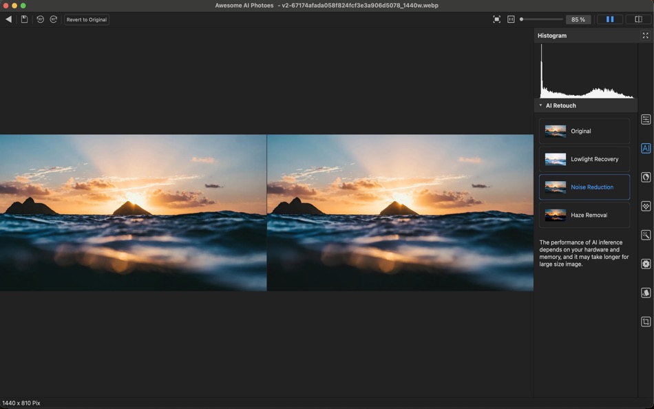Open the magic wand tool panel
Image resolution: width=654 pixels, height=409 pixels.
coord(646,235)
